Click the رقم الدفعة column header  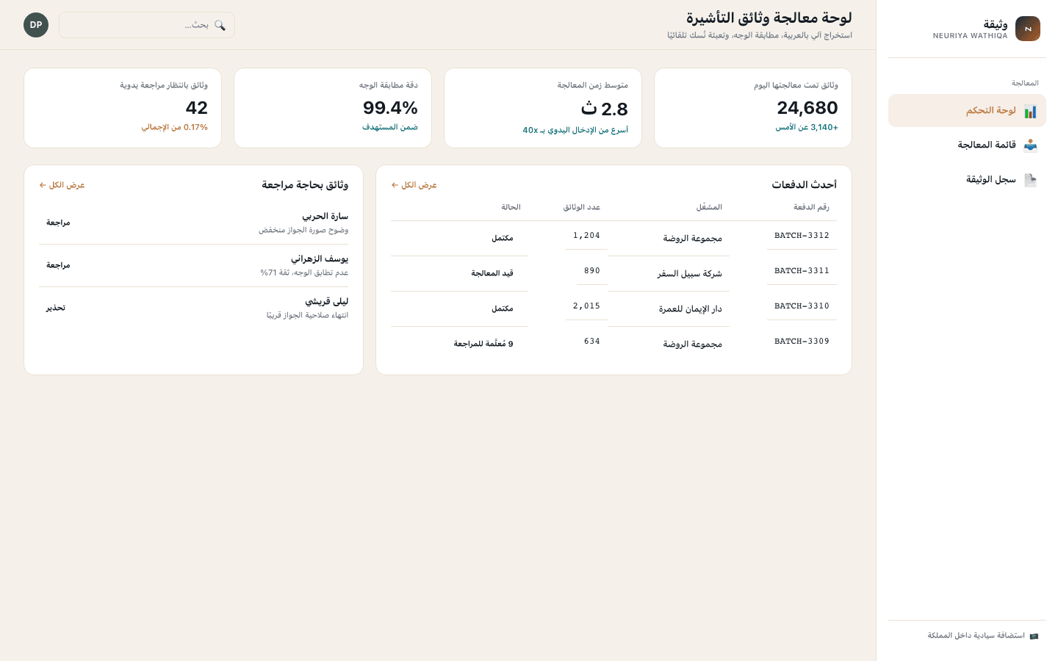[811, 207]
